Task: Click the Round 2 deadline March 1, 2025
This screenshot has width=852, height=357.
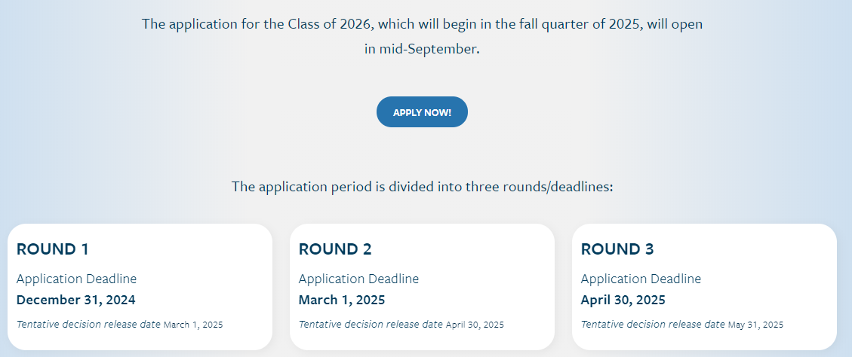Action: (x=342, y=300)
